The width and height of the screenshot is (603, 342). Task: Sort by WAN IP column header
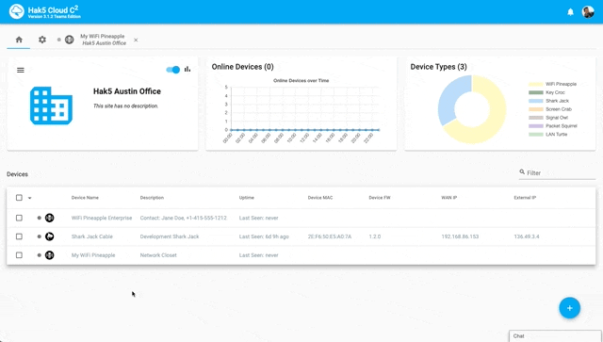(x=449, y=198)
